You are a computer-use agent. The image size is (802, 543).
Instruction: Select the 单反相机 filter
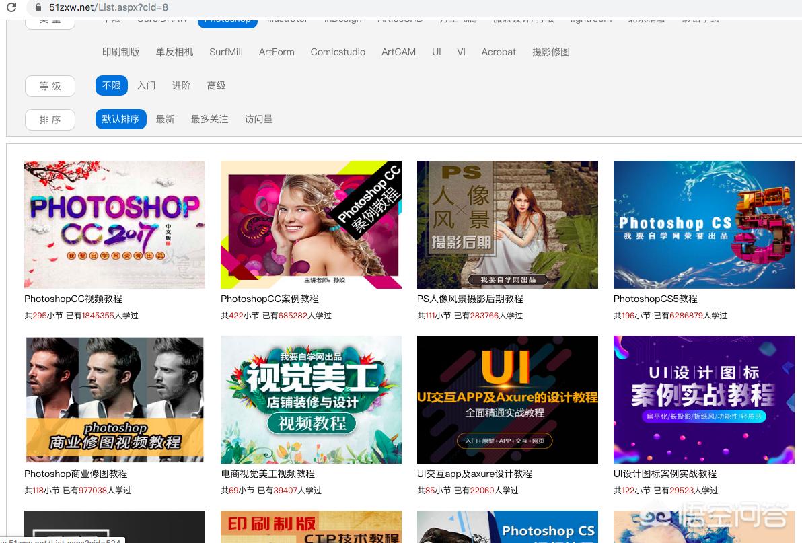174,52
